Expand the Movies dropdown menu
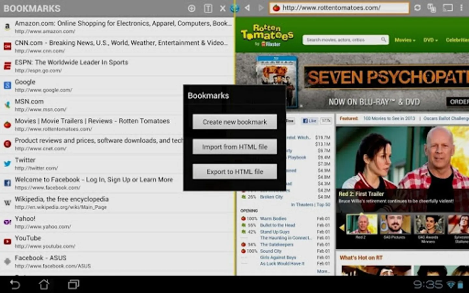This screenshot has height=293, width=469. tap(405, 40)
